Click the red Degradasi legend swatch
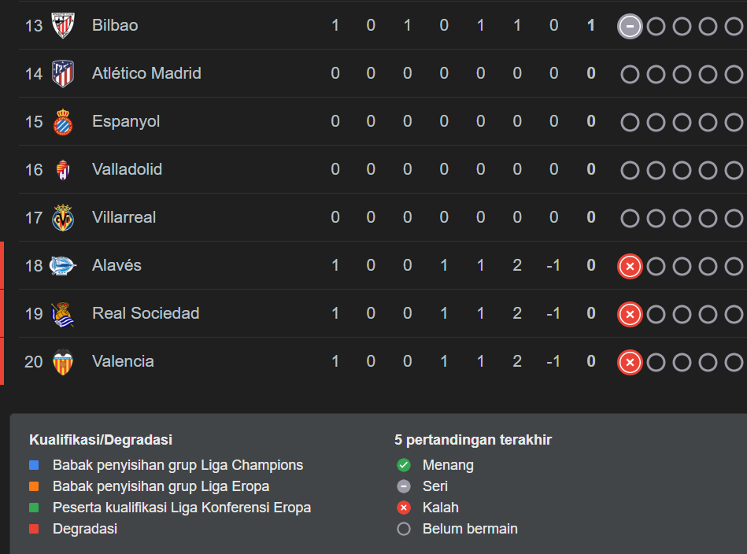This screenshot has height=554, width=747. pos(34,529)
